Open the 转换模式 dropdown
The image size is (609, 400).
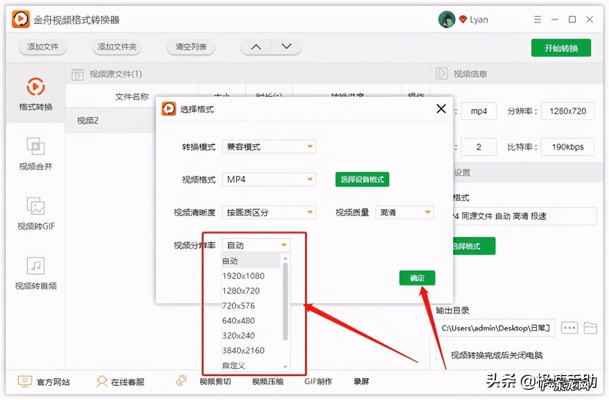(x=269, y=146)
